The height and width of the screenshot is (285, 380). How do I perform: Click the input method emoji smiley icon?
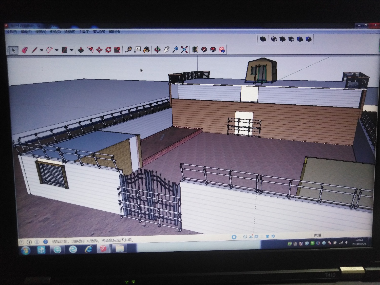[245, 237]
